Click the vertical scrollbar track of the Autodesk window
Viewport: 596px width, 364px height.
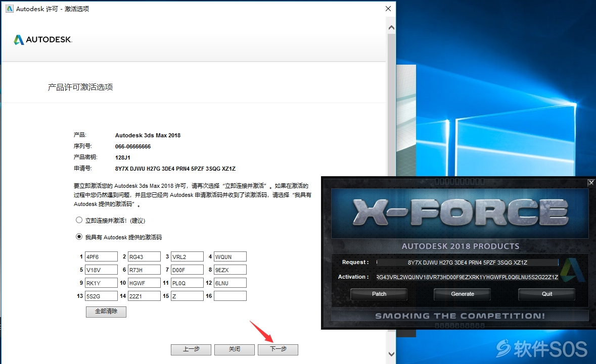(x=391, y=190)
